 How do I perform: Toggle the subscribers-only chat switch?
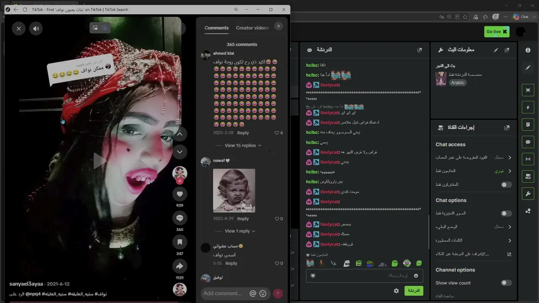pos(506,185)
